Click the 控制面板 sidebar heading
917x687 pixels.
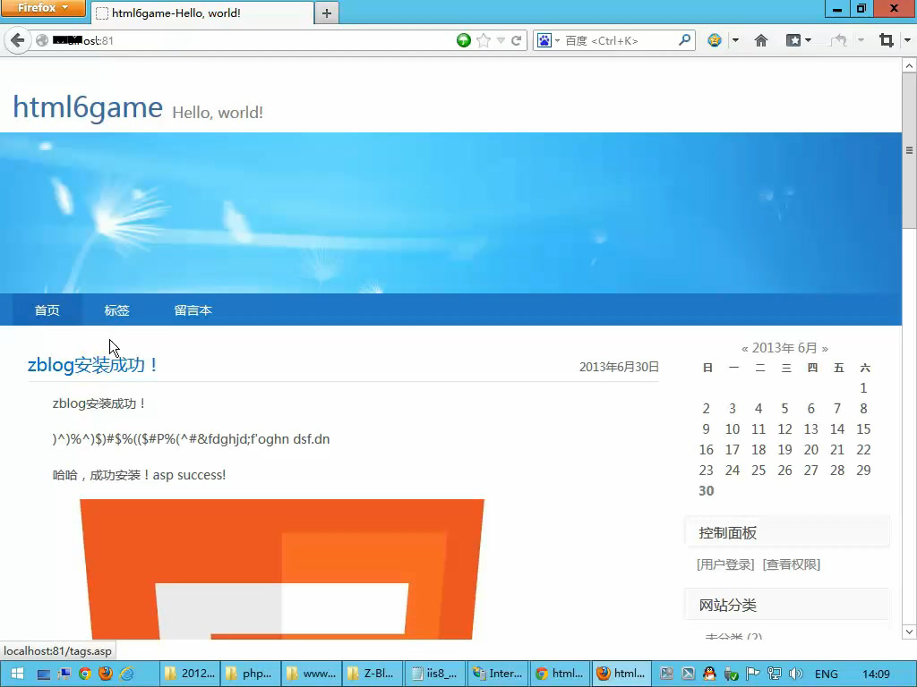tap(727, 533)
